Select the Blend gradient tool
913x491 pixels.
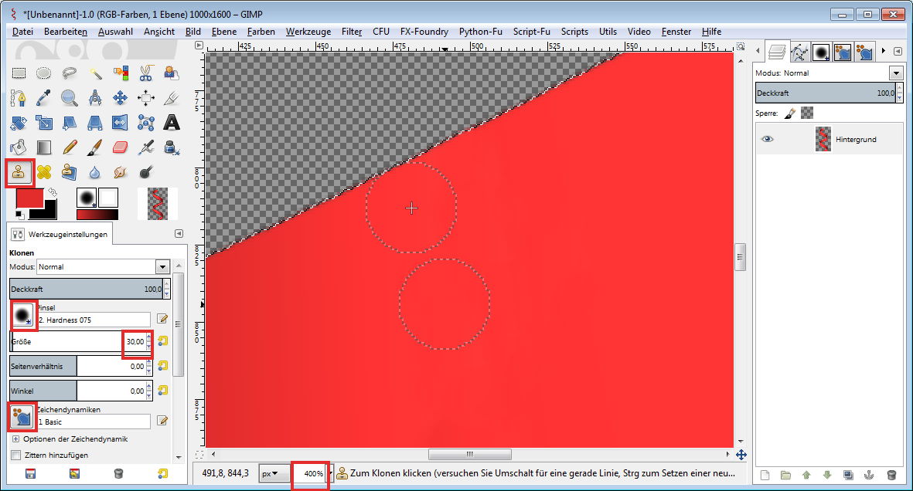tap(43, 147)
